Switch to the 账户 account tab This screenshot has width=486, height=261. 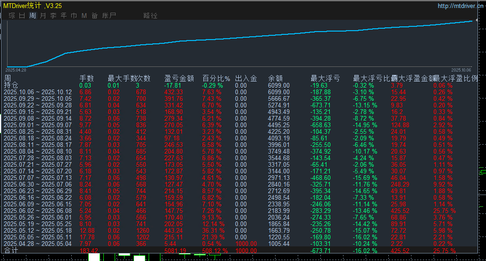109,16
